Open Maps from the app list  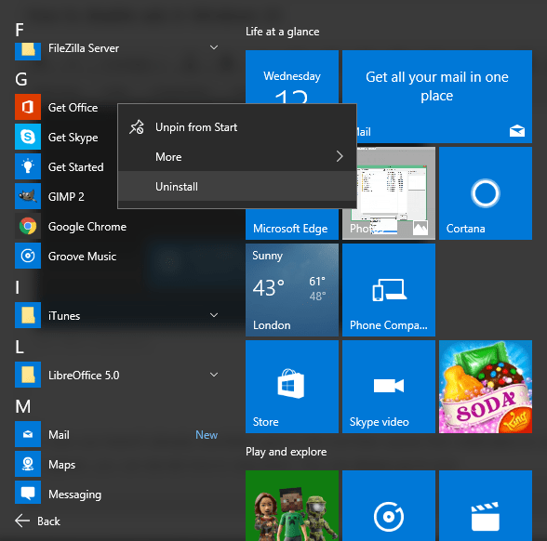(x=61, y=465)
